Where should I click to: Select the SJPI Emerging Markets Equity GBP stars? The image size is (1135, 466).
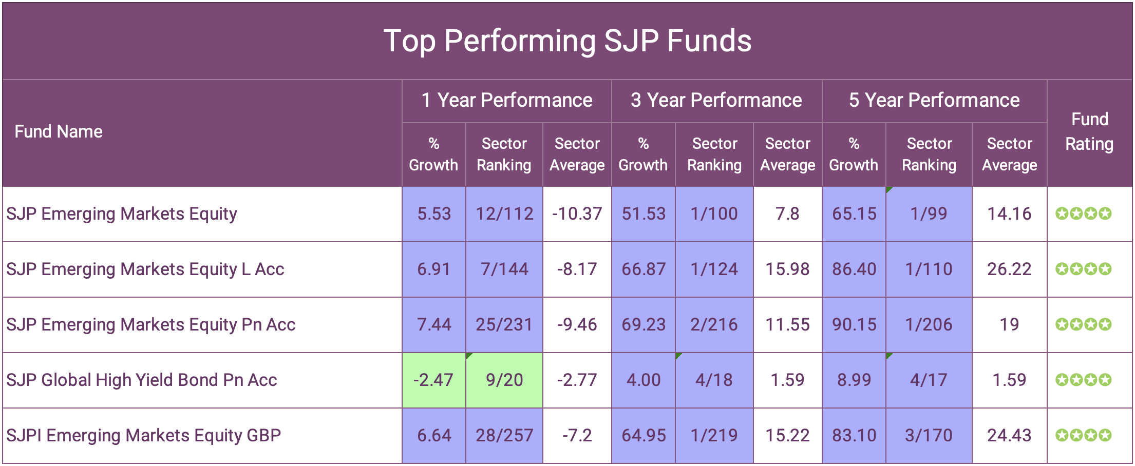[x=1083, y=435]
